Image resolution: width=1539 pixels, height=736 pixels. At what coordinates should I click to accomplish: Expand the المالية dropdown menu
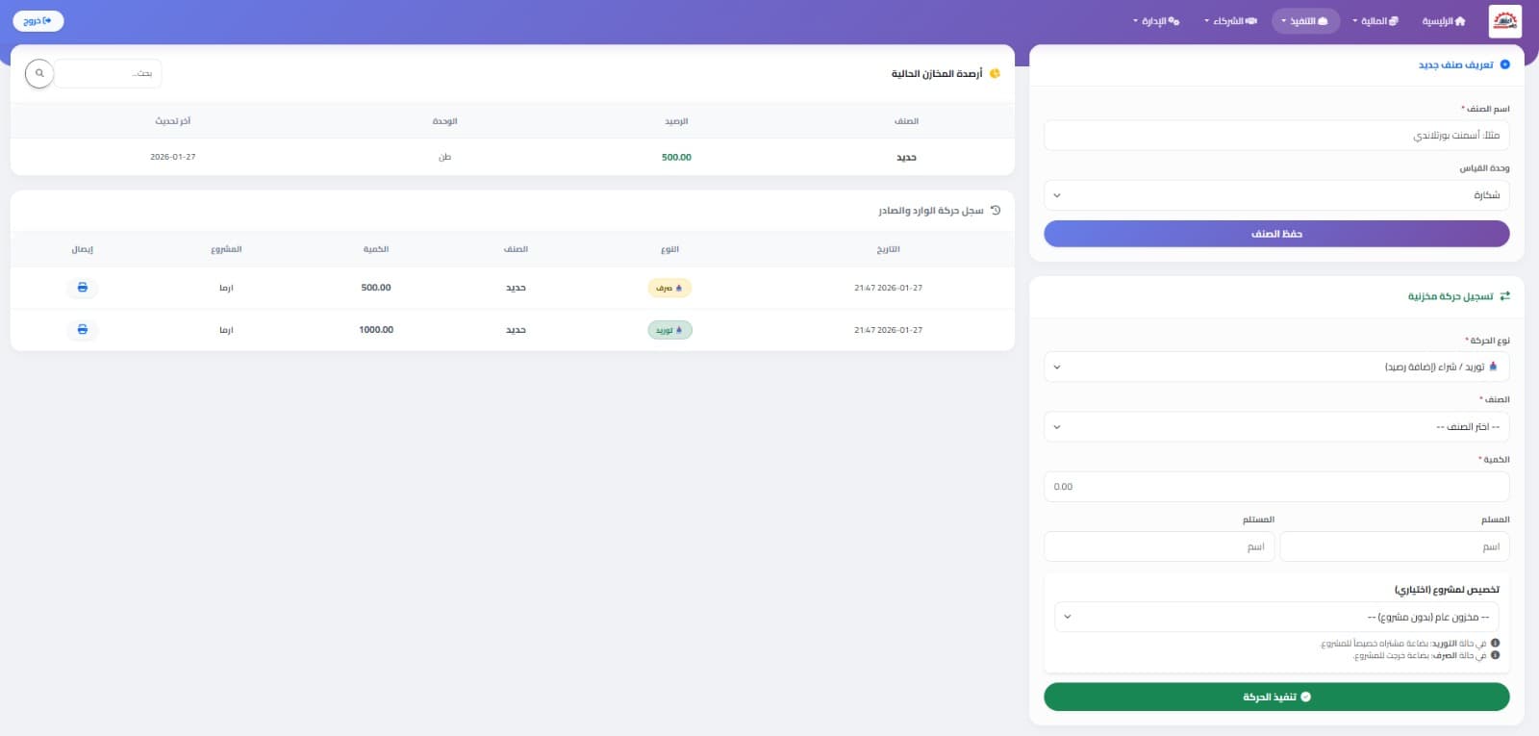[x=1375, y=21]
